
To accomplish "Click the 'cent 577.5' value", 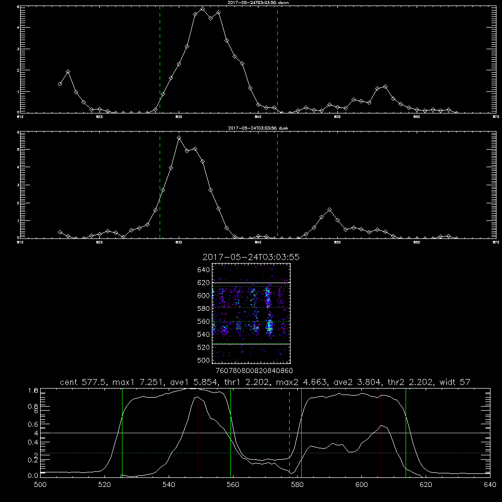I will point(83,382).
